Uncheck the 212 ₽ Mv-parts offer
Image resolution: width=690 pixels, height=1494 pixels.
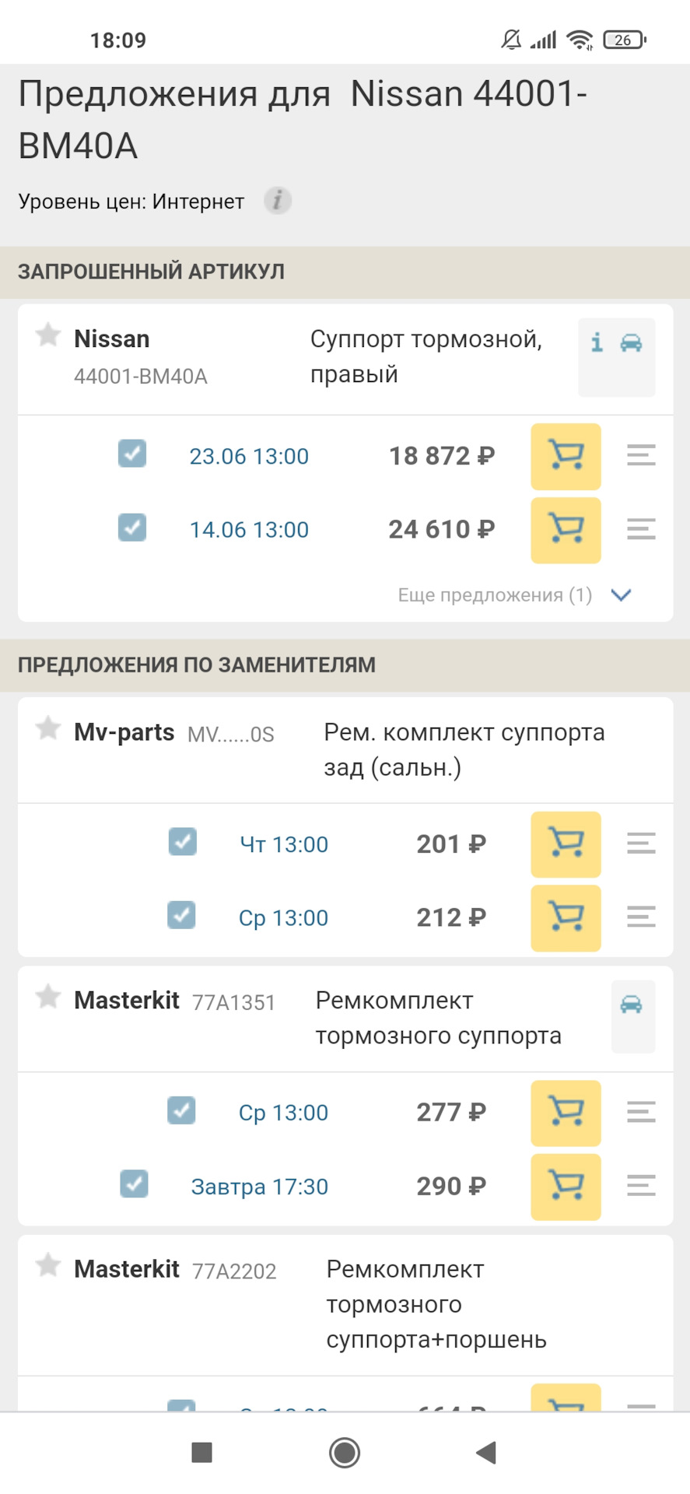point(182,917)
